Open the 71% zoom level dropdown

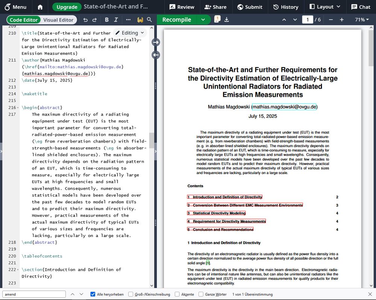(362, 19)
